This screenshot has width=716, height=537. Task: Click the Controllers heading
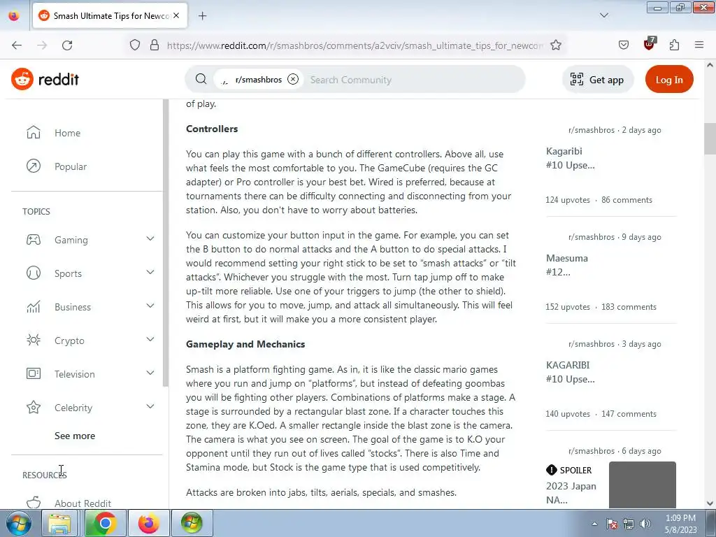coord(212,129)
